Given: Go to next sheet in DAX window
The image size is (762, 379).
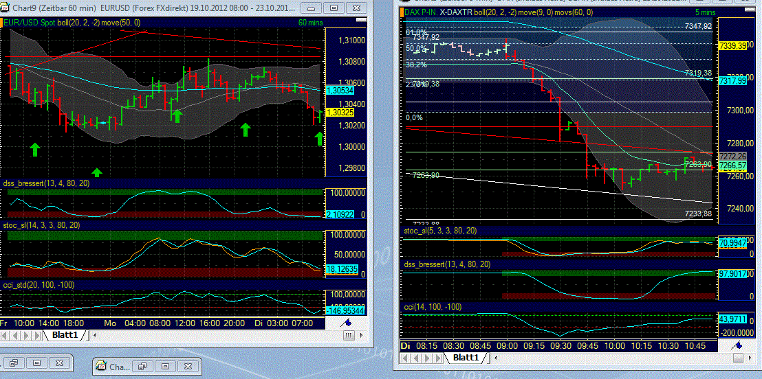Looking at the screenshot, I should tap(426, 358).
